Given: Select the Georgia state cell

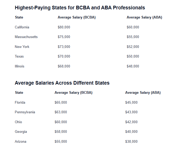Looking at the screenshot, I should (x=21, y=132).
